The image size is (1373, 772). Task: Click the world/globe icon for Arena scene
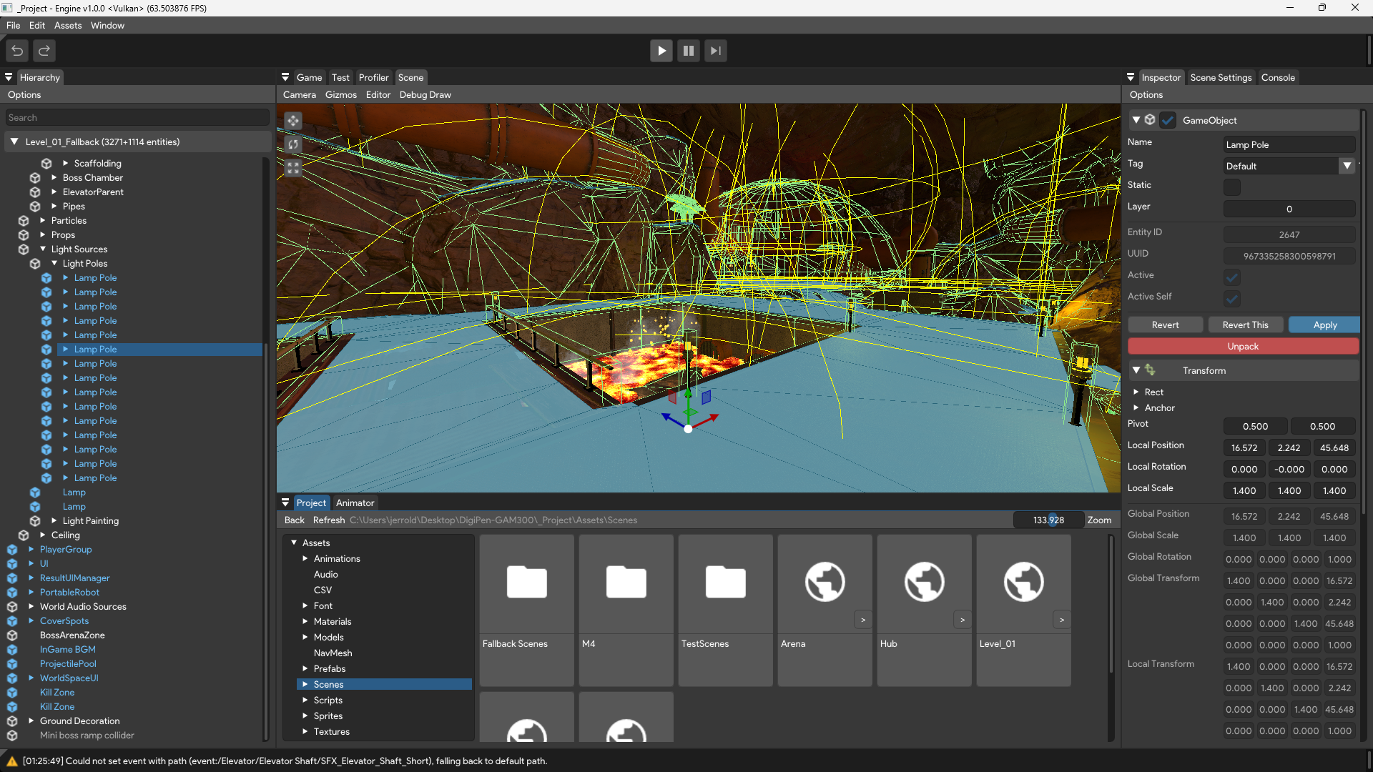coord(825,582)
